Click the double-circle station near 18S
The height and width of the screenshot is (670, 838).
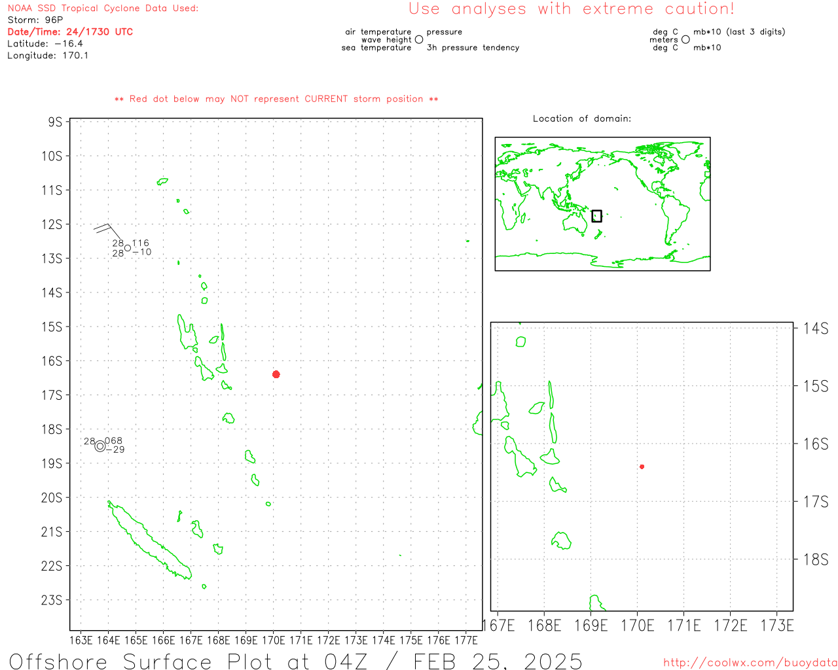tap(100, 446)
